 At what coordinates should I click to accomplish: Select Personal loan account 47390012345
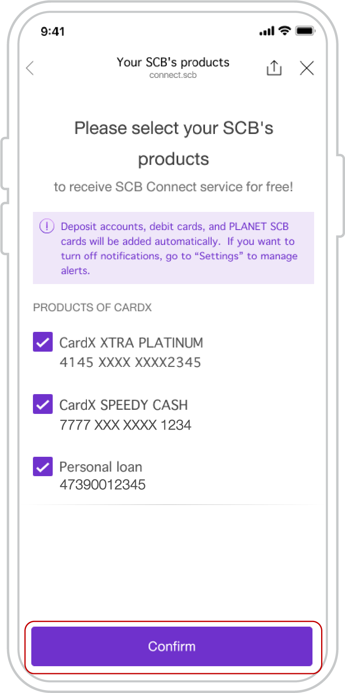[x=103, y=484]
